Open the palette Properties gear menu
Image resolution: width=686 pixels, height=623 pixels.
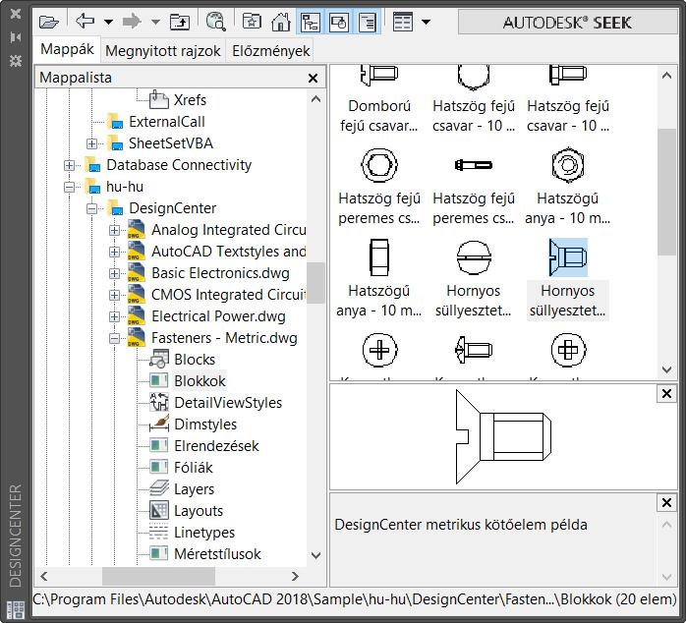(16, 61)
